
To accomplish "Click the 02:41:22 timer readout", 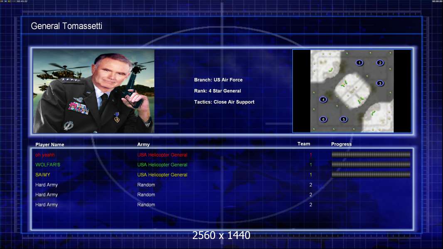I will pyautogui.click(x=22, y=1).
